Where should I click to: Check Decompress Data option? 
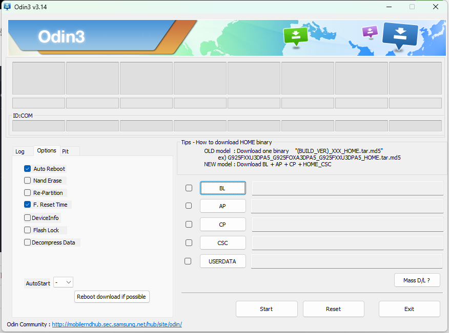28,242
